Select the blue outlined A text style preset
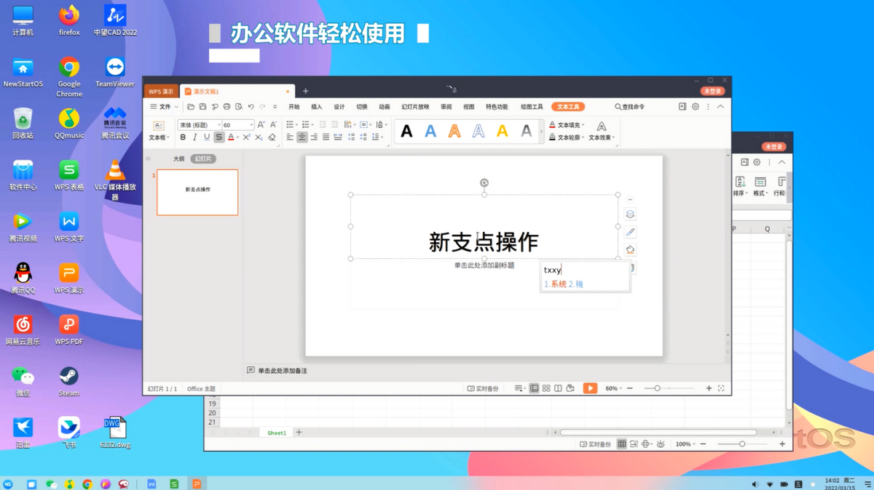The image size is (874, 490). click(x=478, y=132)
